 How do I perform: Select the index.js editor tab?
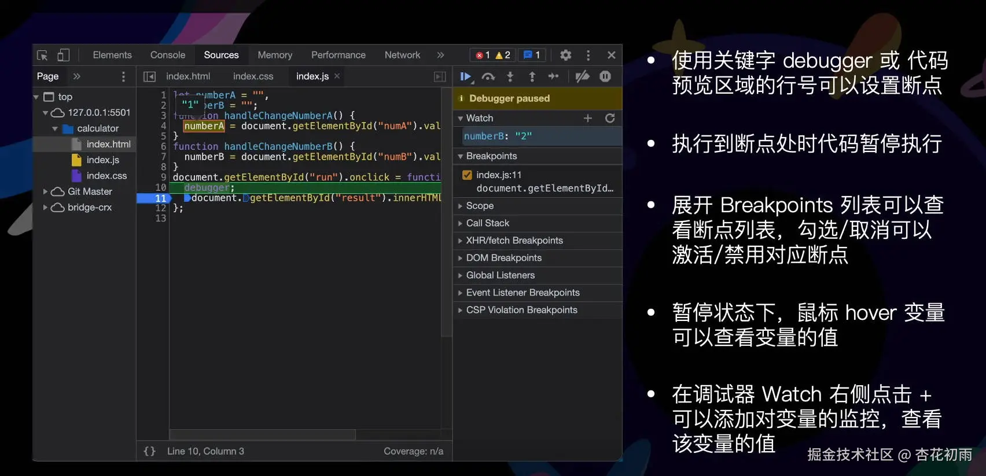[312, 76]
